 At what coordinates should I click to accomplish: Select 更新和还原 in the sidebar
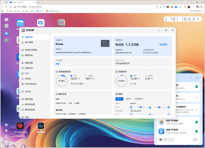[35, 110]
